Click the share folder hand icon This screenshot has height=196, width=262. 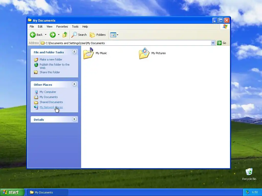pos(36,72)
